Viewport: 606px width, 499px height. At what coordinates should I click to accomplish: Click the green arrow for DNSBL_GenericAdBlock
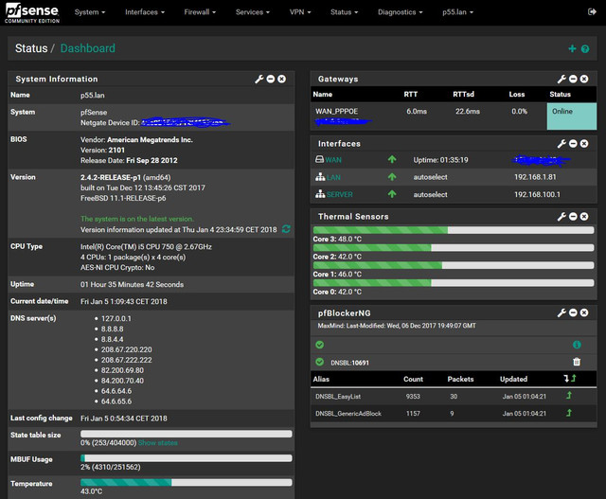coord(569,413)
